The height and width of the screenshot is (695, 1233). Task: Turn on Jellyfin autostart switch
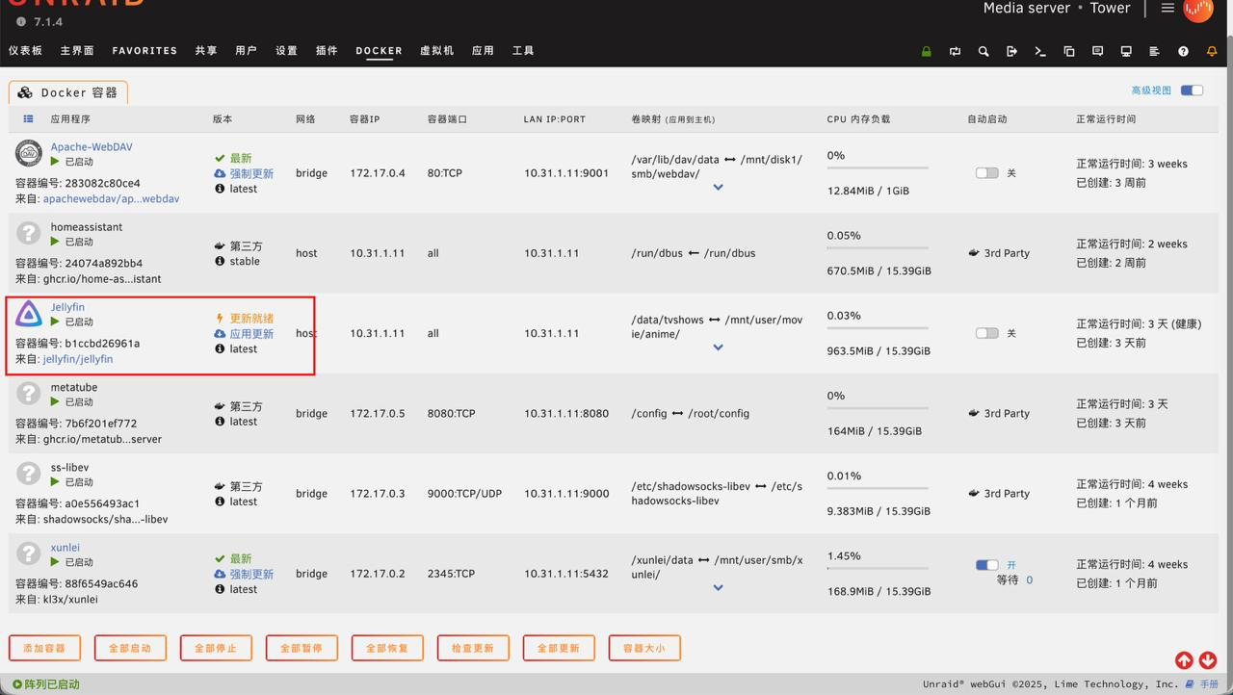coord(986,333)
